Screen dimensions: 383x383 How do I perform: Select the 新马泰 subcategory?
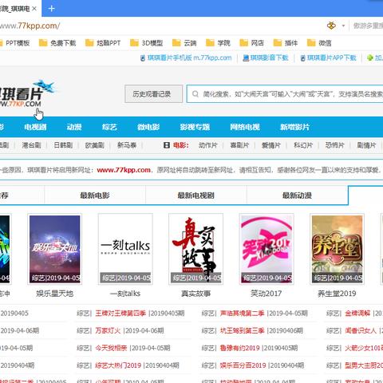[x=127, y=145]
